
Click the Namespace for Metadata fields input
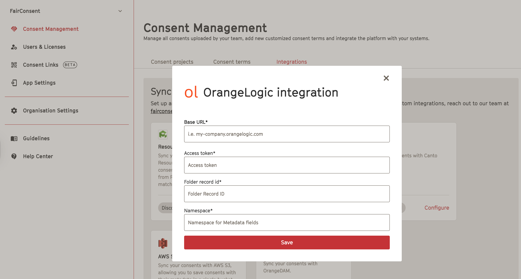coord(287,222)
